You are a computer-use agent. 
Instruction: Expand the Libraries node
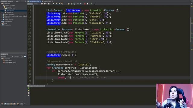[x=2, y=18]
